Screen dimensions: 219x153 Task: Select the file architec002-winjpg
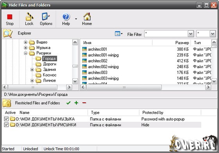(x=103, y=67)
